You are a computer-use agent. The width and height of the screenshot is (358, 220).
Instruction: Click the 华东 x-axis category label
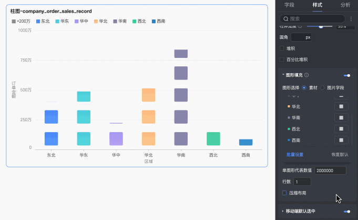(x=84, y=155)
